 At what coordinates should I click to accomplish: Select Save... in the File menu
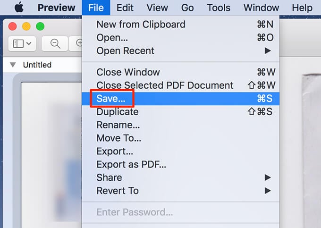(180, 99)
